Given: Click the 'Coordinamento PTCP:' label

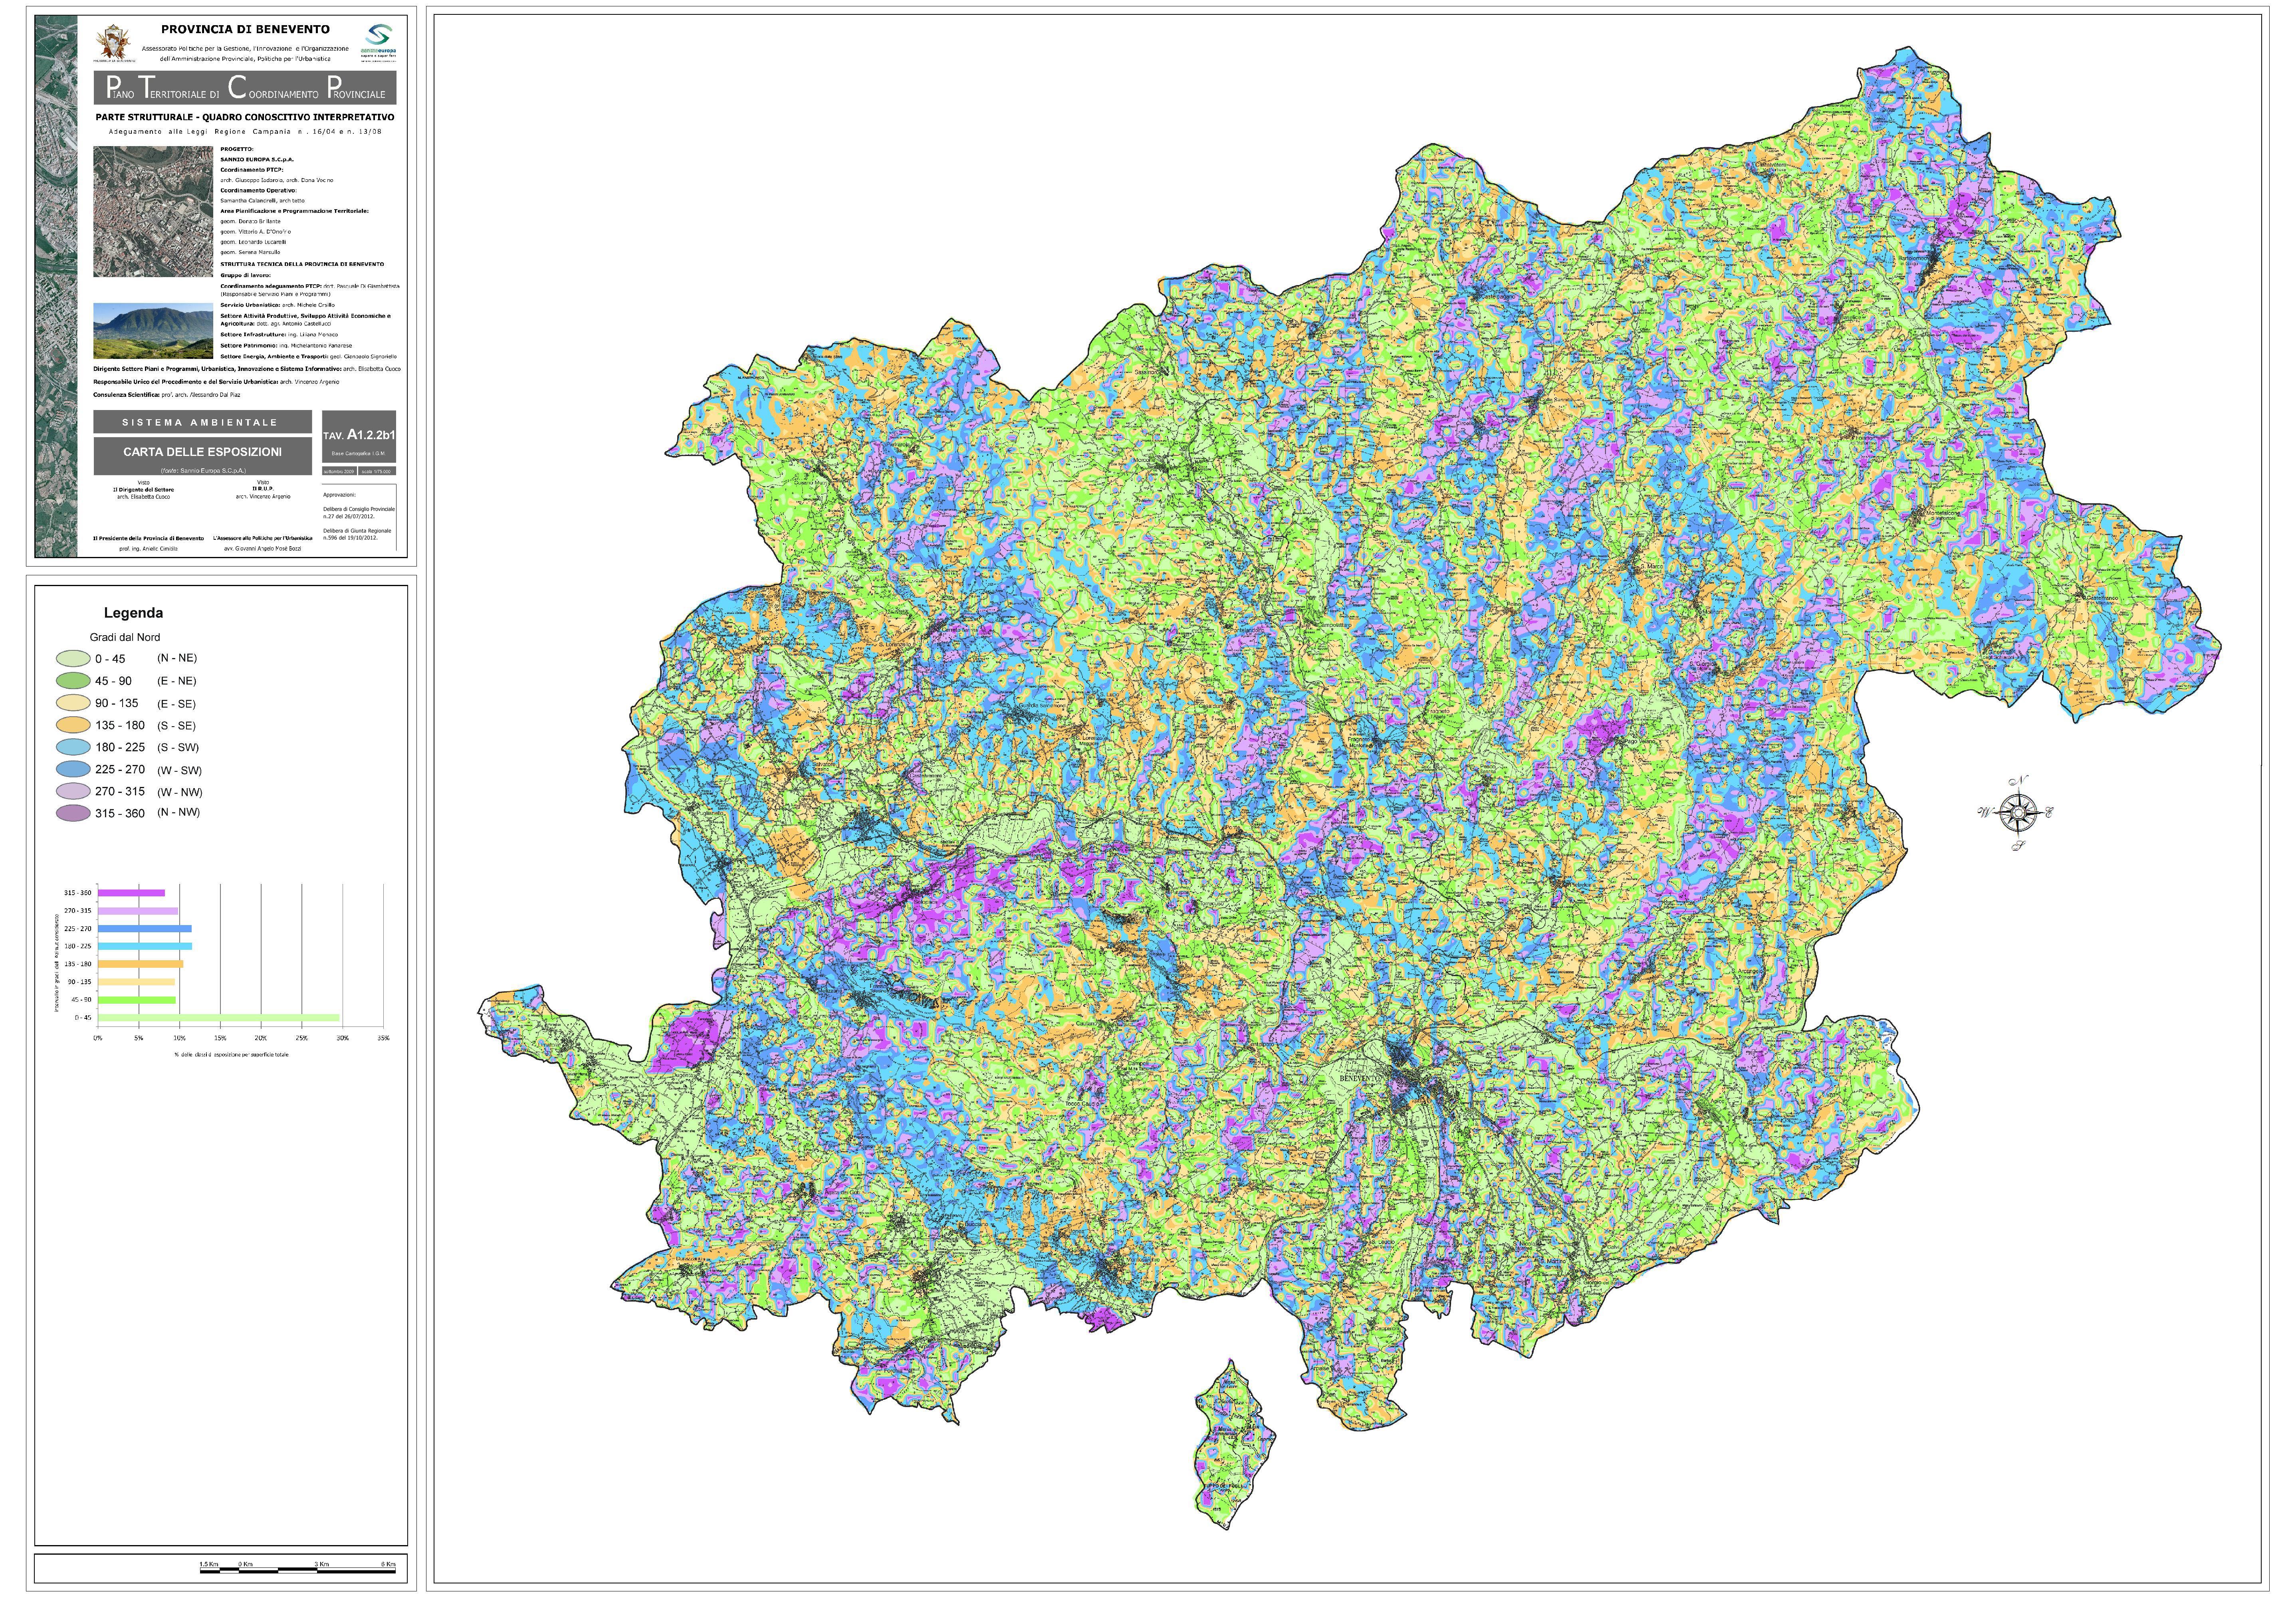Looking at the screenshot, I should (x=252, y=170).
